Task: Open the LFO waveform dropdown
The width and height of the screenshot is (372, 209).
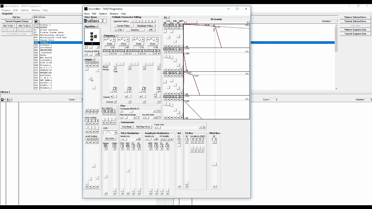Action: (x=115, y=133)
